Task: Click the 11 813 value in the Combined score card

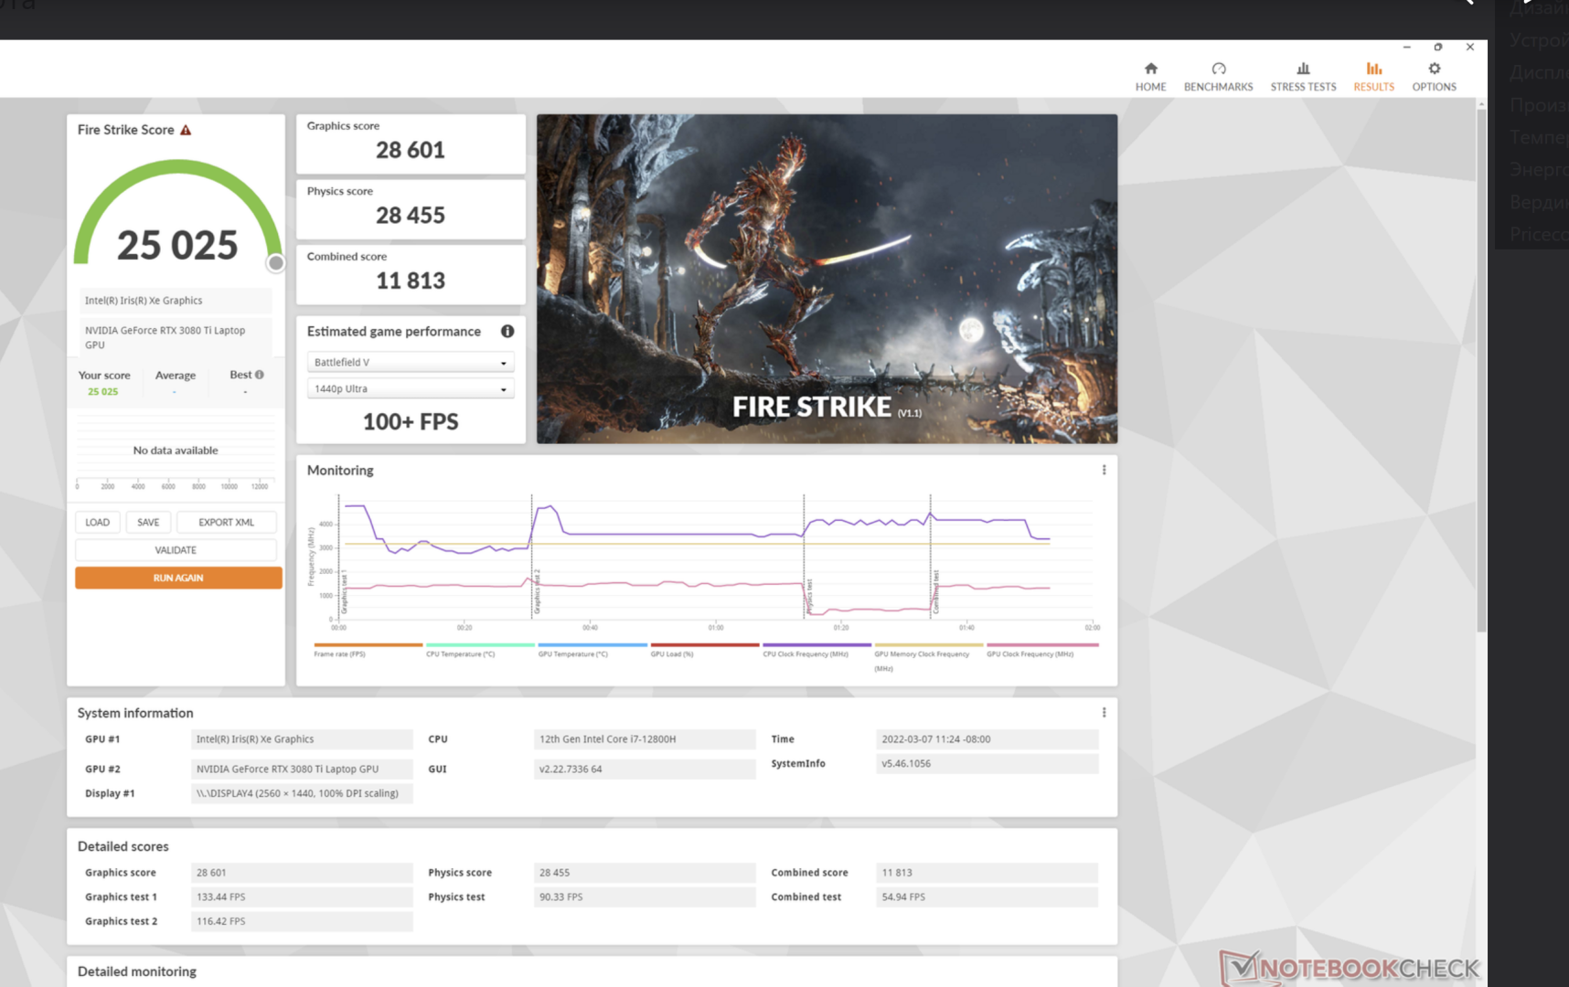Action: click(411, 281)
